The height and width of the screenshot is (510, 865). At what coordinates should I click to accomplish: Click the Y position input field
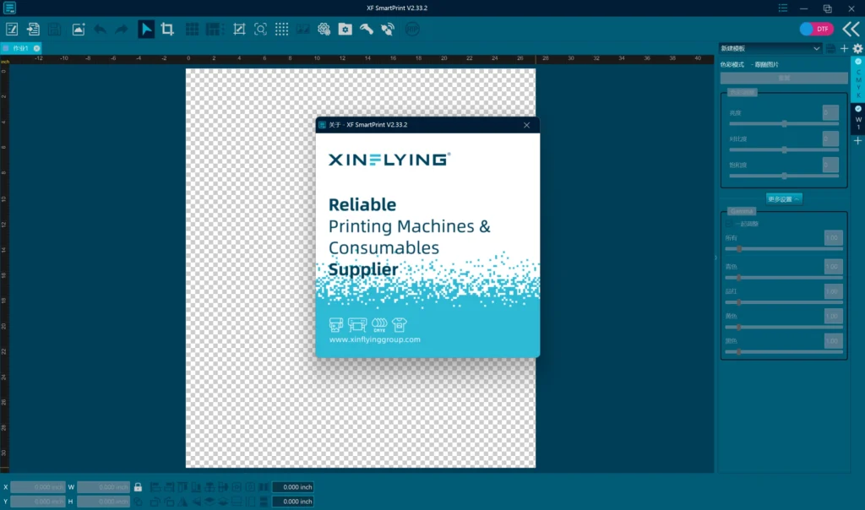tap(37, 502)
